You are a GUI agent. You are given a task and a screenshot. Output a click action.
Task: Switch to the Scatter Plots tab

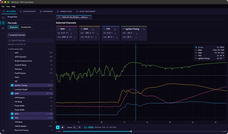(x=28, y=11)
